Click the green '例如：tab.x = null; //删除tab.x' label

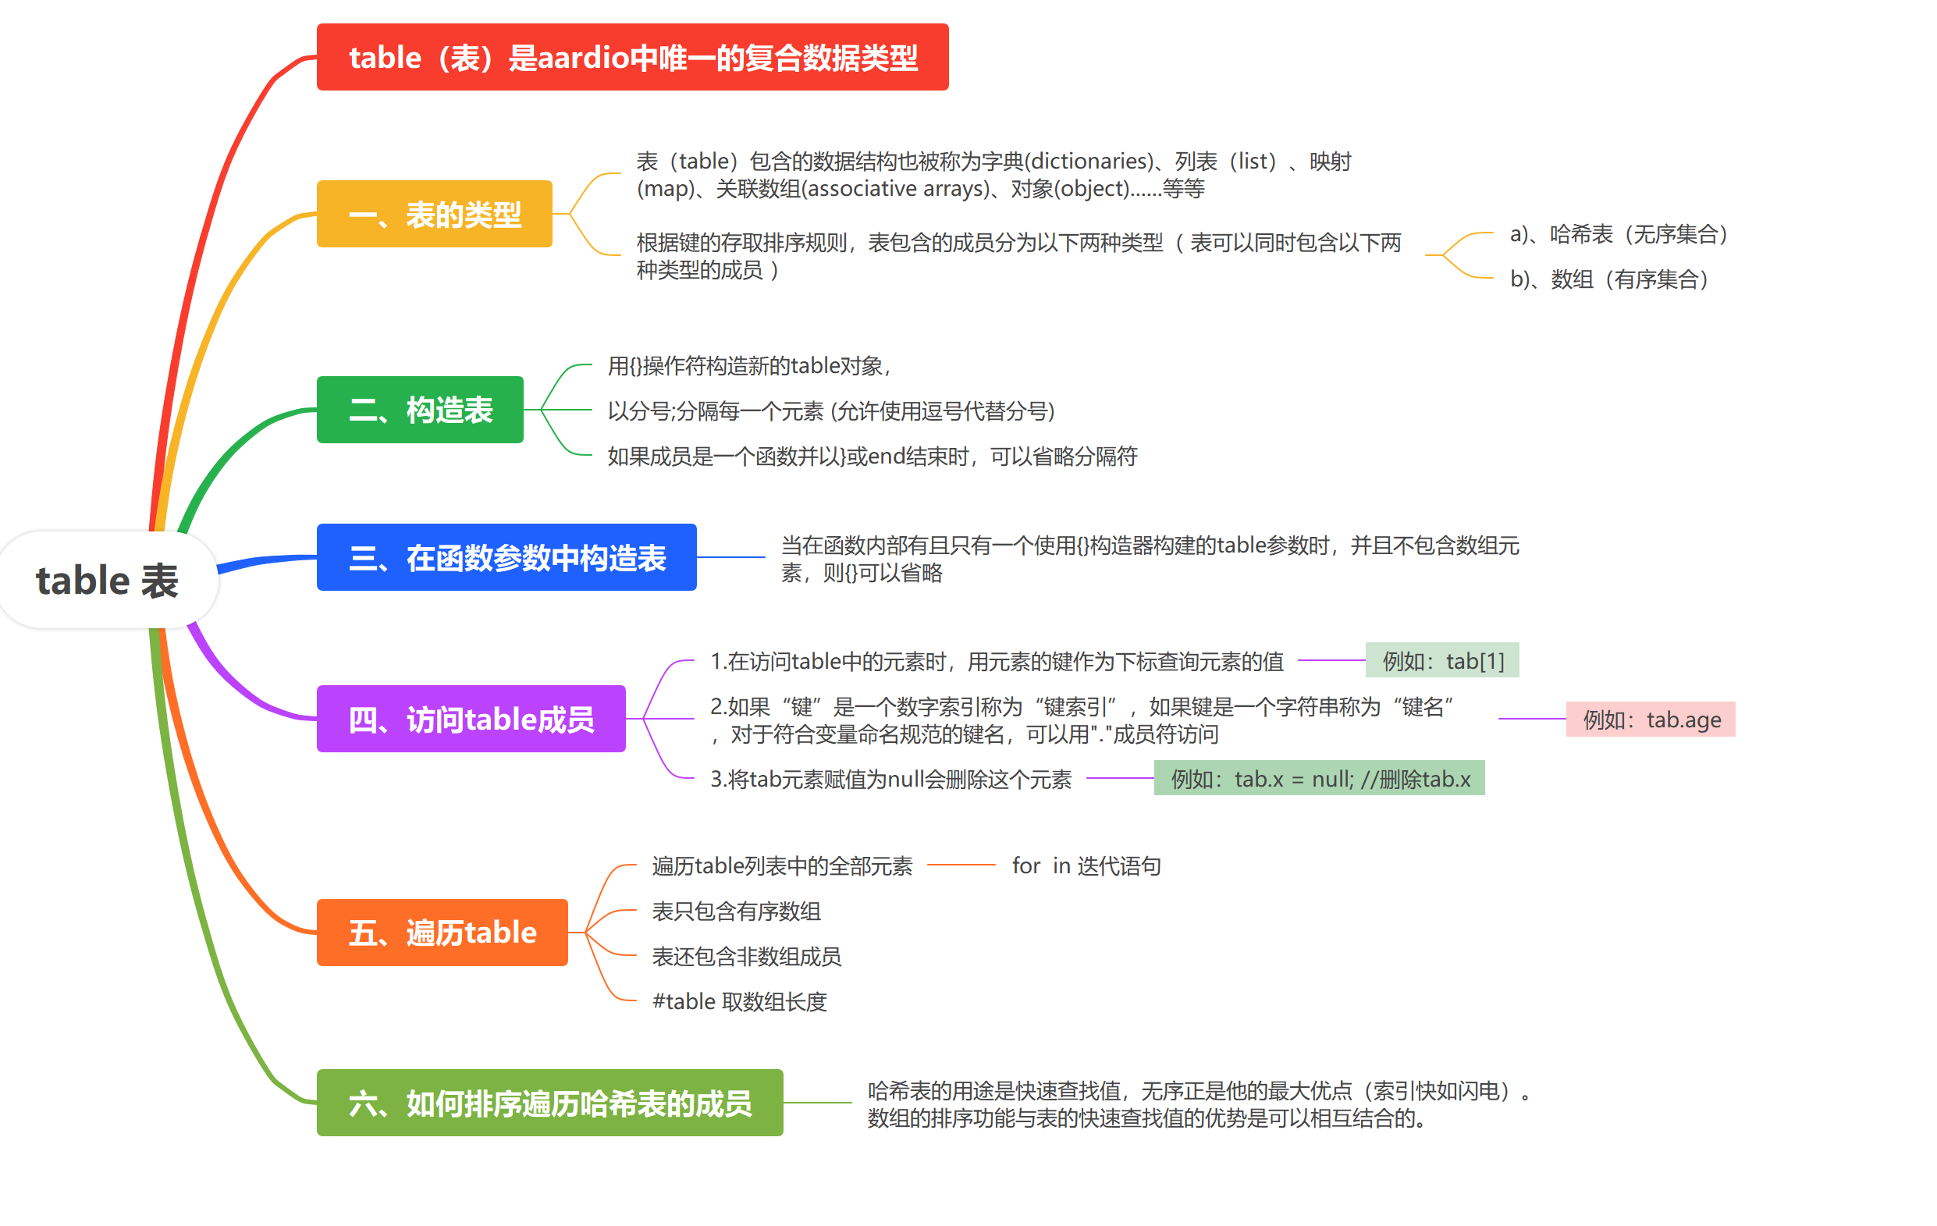[x=1319, y=779]
